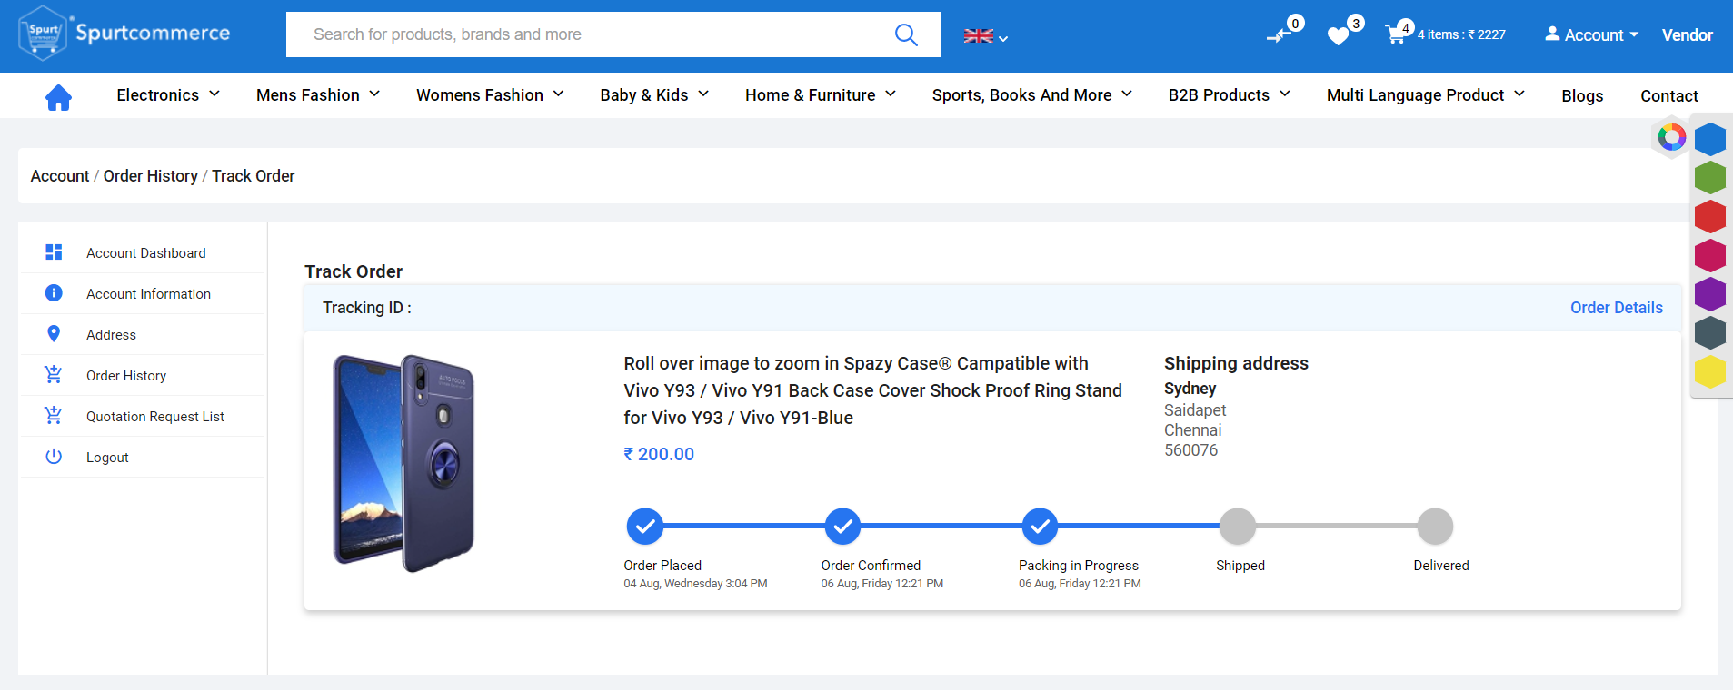Click the Vendor link
Viewport: 1733px width, 690px height.
(1687, 35)
